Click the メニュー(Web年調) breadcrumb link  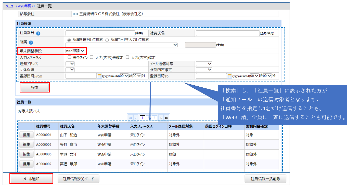[19, 6]
